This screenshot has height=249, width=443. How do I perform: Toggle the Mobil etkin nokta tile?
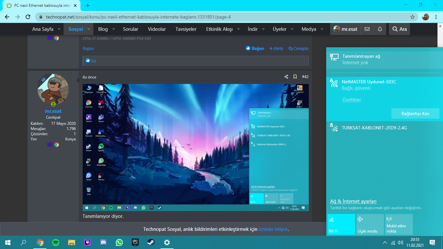pyautogui.click(x=399, y=224)
